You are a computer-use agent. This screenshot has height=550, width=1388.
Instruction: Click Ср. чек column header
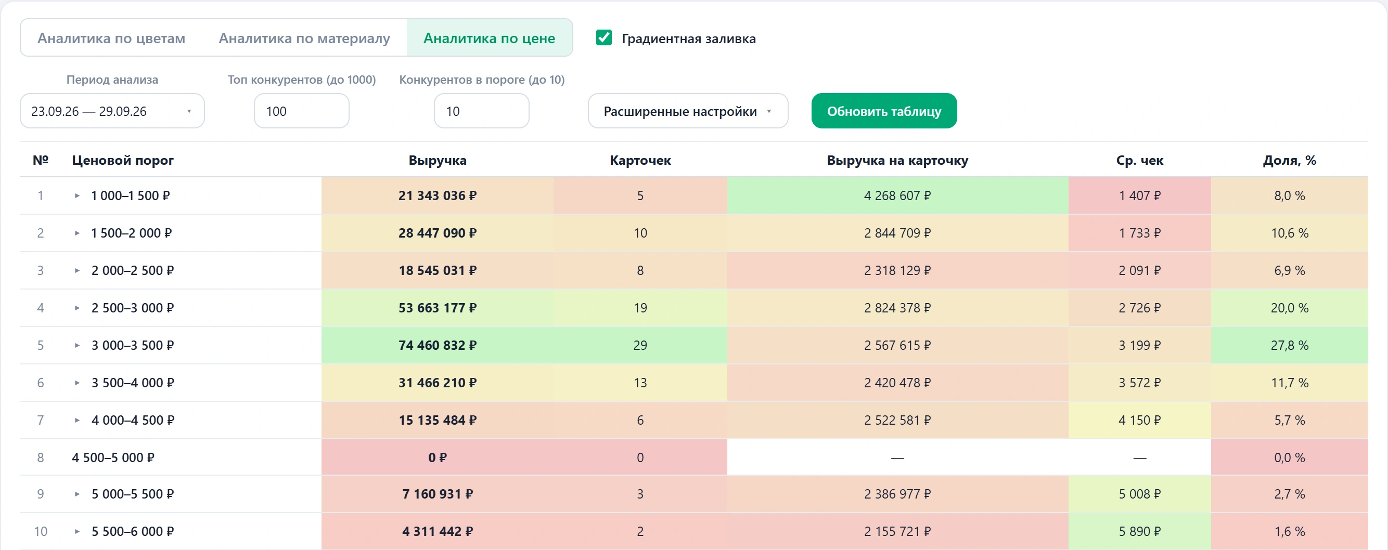pos(1140,160)
